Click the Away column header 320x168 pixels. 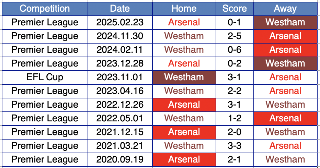pos(285,9)
